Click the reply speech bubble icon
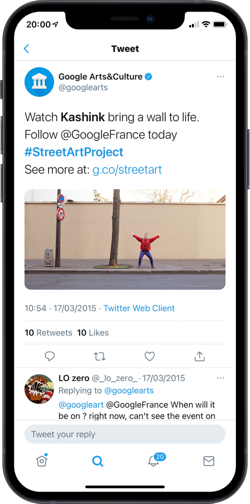250x504 pixels. (x=49, y=356)
